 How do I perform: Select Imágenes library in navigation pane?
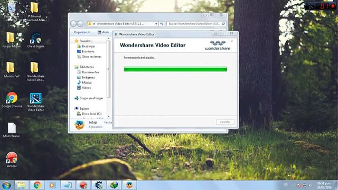coord(88,77)
